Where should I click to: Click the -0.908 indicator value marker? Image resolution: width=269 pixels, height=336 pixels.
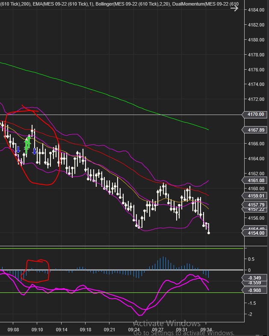click(x=254, y=290)
